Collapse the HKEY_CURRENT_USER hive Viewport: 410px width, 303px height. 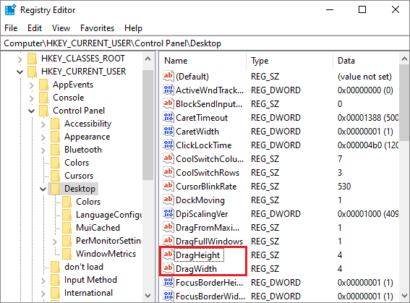pos(20,72)
